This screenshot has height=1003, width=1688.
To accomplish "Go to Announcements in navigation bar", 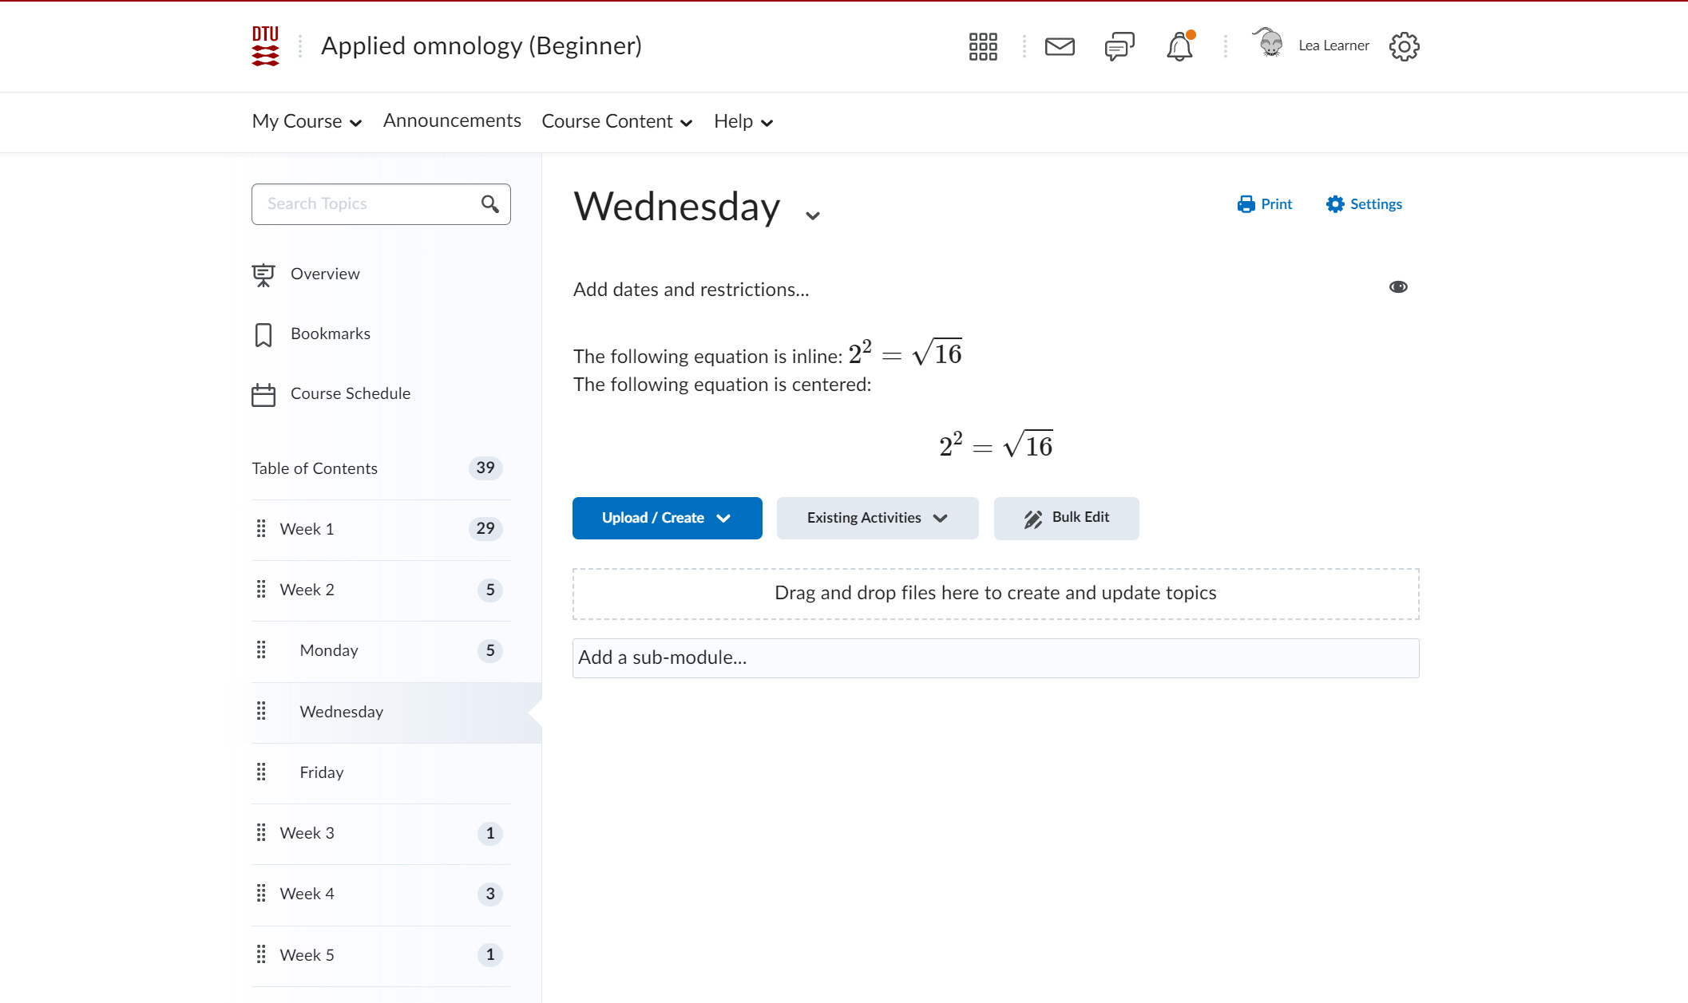I will coord(452,120).
